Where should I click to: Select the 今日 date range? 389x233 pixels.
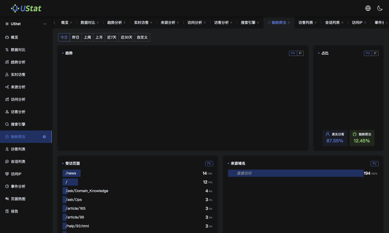pyautogui.click(x=64, y=37)
